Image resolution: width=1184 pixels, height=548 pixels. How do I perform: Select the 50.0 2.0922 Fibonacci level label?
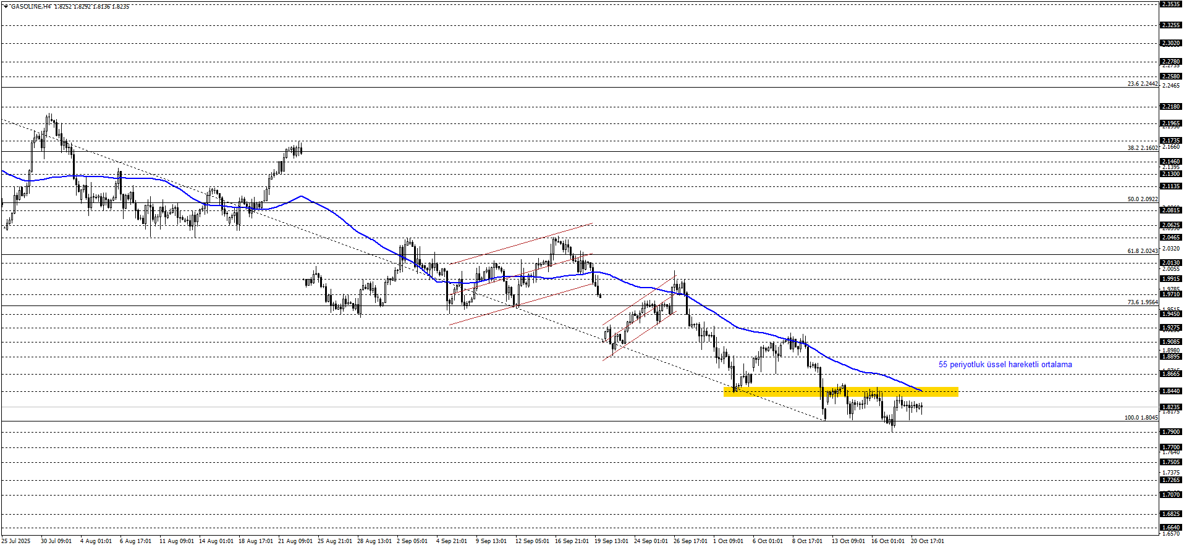(x=1142, y=199)
